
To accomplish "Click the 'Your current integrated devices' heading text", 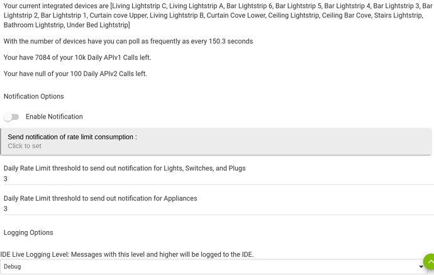I will [56, 6].
